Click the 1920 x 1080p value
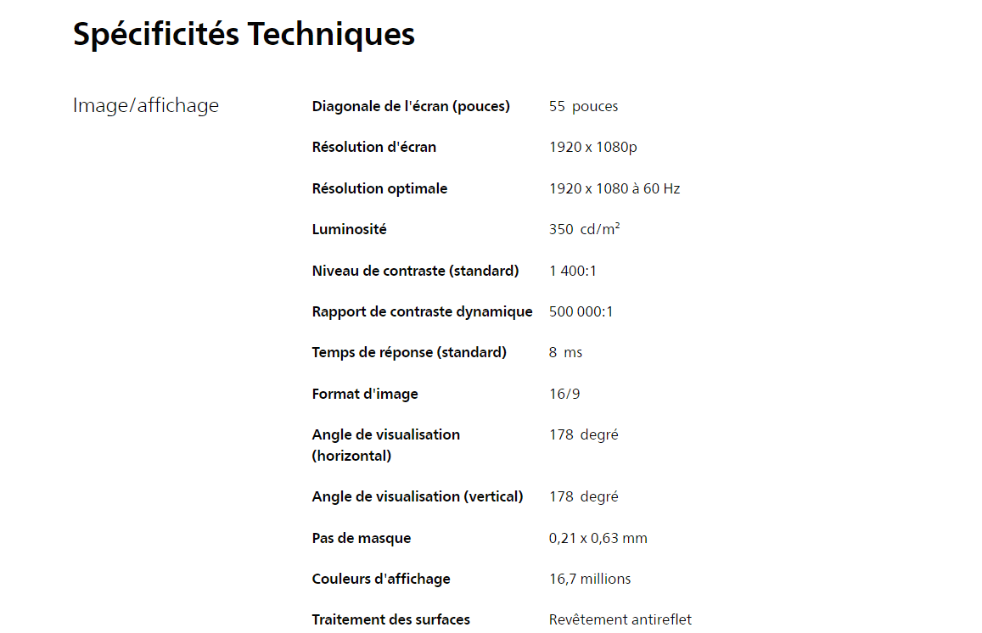982x633 pixels. point(592,147)
